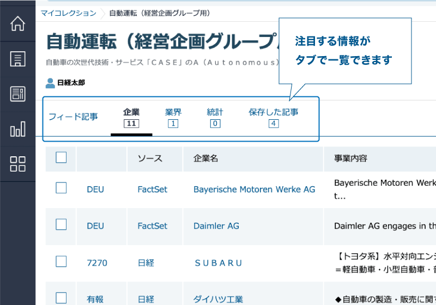Click the 企業名 column header
The height and width of the screenshot is (305, 436).
[206, 158]
